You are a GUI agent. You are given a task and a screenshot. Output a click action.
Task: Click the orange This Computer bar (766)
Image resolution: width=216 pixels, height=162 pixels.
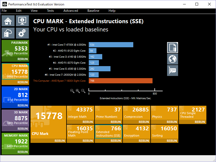click(x=121, y=81)
